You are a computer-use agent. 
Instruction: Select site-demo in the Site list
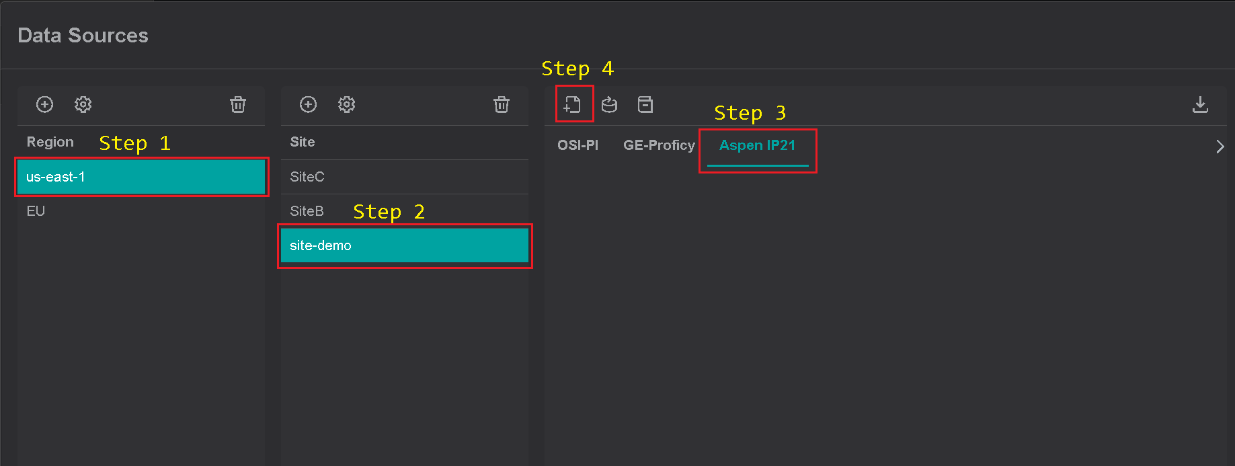pos(405,245)
